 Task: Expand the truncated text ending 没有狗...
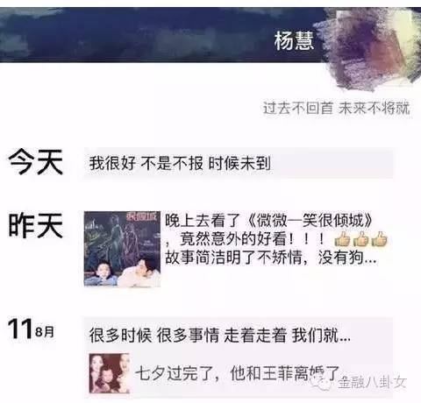(x=271, y=258)
